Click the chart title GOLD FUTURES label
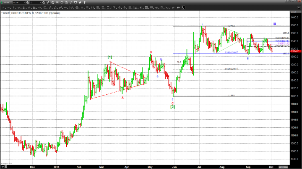Viewport: 302px width, 169px height. click(24, 13)
